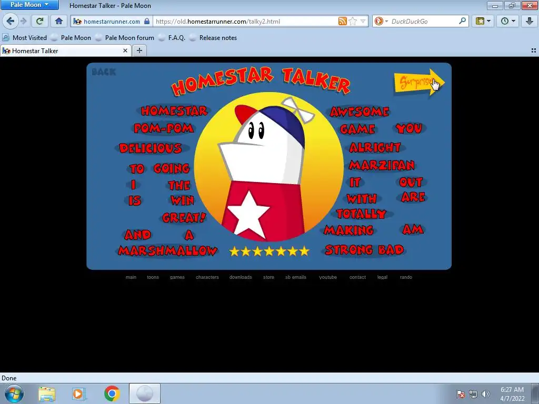539x404 pixels.
Task: Click the word ALRIGHT
Action: point(375,147)
